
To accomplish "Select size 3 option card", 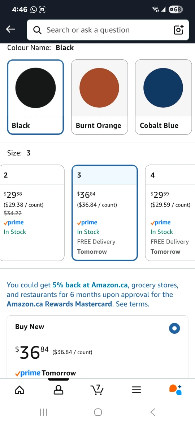I will point(105,213).
